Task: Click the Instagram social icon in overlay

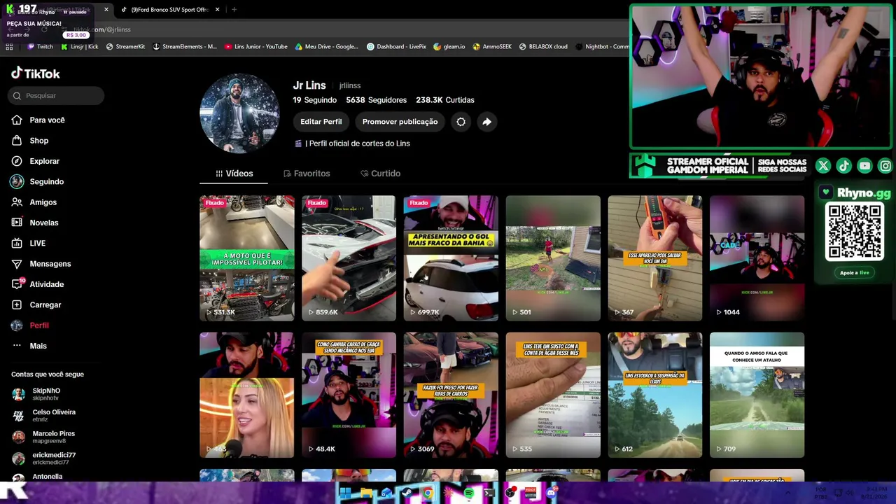Action: pyautogui.click(x=885, y=166)
